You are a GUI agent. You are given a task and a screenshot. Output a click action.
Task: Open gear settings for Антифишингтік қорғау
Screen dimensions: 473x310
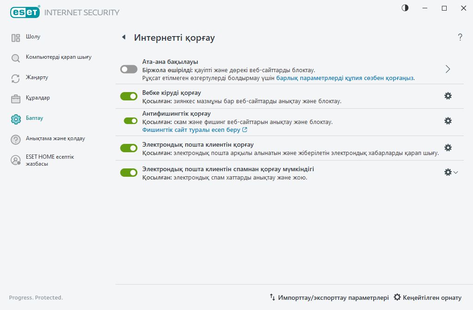tap(448, 121)
